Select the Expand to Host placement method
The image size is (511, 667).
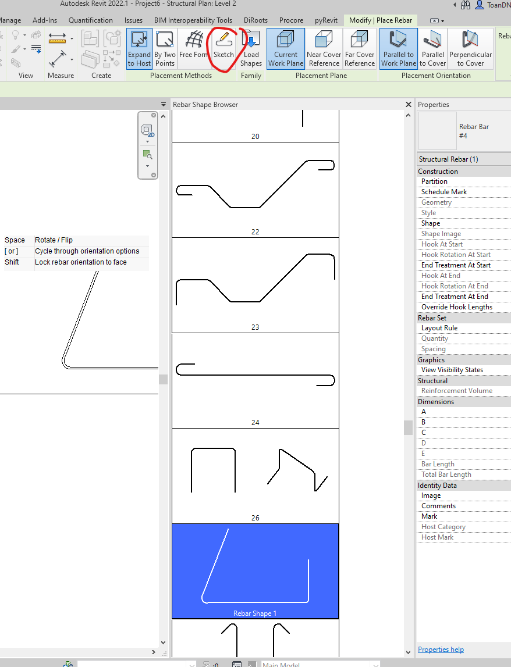click(x=139, y=48)
